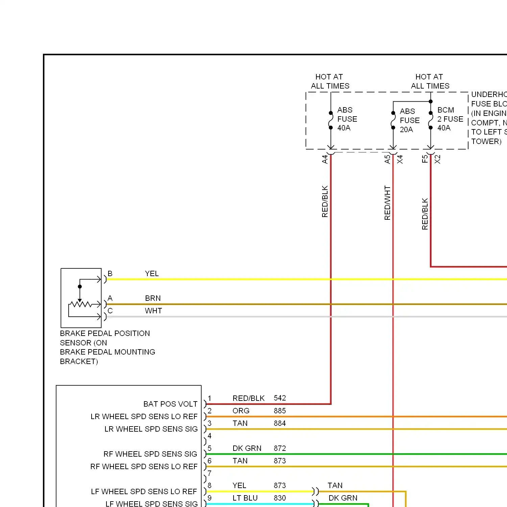Screen dimensions: 507x507
Task: Click circuit number 873 at pin 6
Action: click(280, 461)
